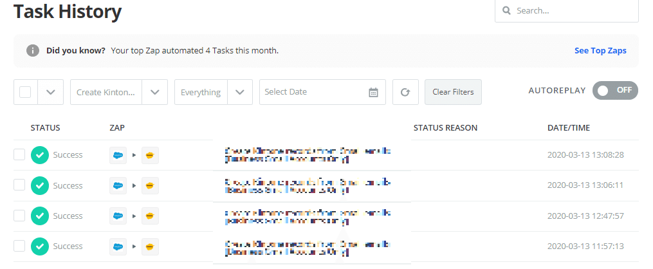Screen dimensions: 653x269
Task: Click the green Success checkmark in third row
Action: click(40, 216)
